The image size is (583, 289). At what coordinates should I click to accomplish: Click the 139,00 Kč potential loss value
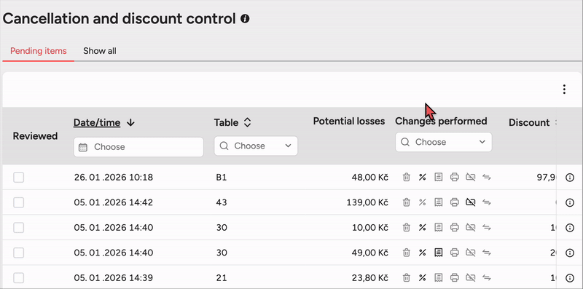(x=367, y=202)
